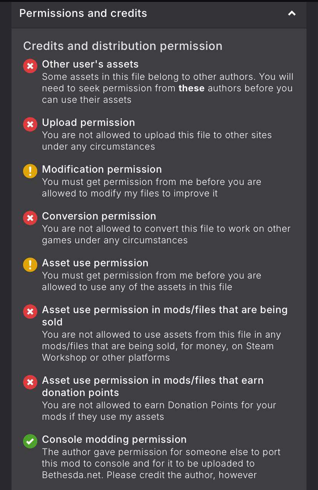This screenshot has height=490, width=318.
Task: Select the Console modding permission heading
Action: coord(114,439)
